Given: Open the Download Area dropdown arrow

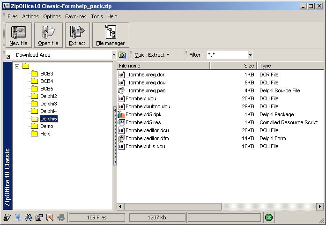Looking at the screenshot, I should click(x=114, y=55).
